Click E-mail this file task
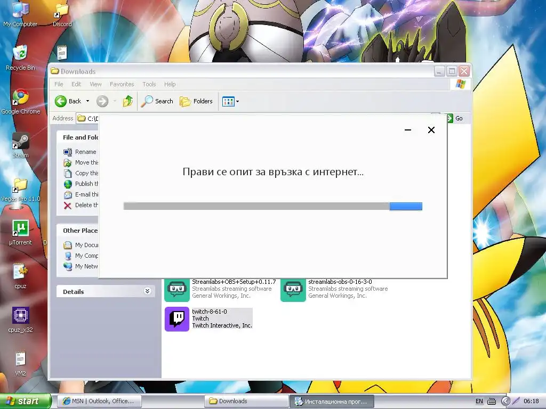 (81, 194)
